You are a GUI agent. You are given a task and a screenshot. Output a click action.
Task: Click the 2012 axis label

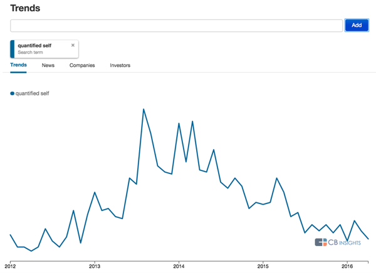click(10, 266)
